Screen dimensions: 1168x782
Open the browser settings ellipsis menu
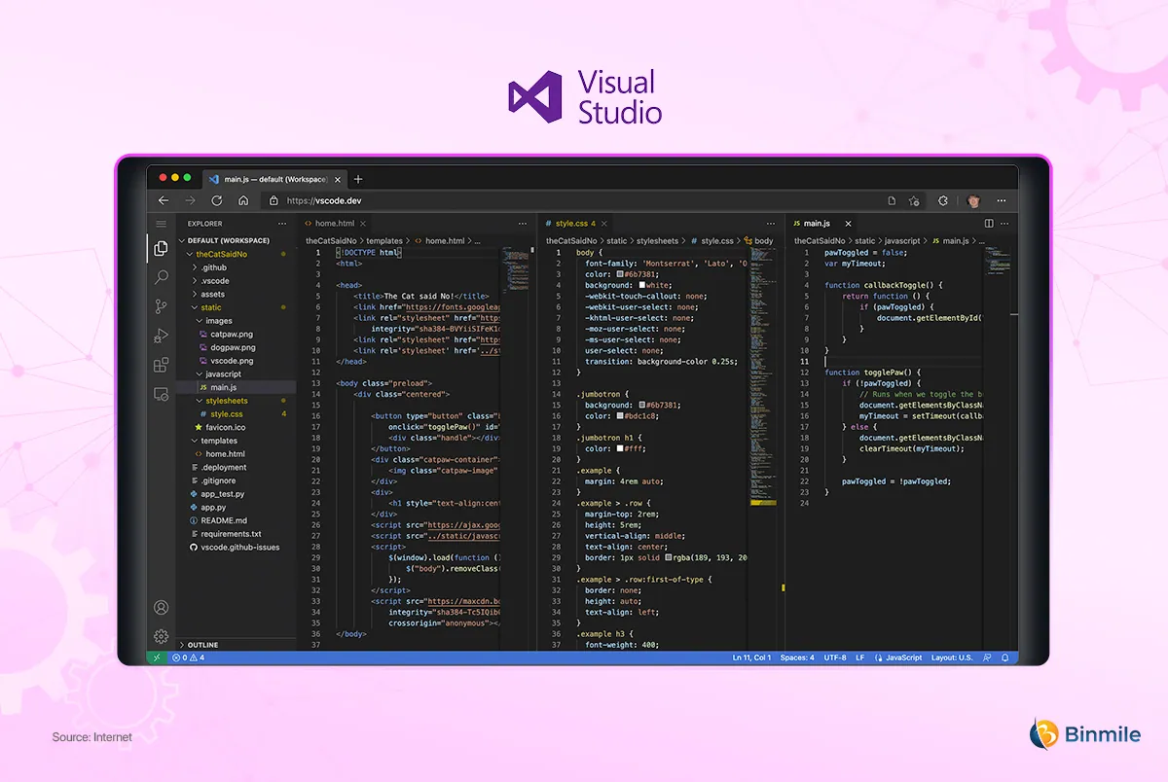tap(1000, 200)
